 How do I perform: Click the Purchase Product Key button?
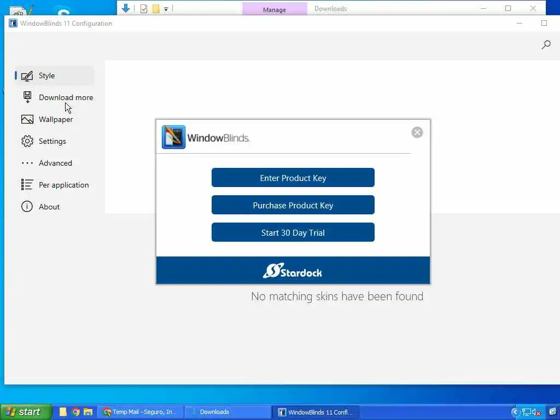coord(293,205)
